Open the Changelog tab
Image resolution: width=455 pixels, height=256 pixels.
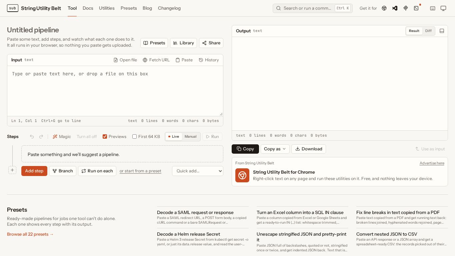click(x=169, y=8)
